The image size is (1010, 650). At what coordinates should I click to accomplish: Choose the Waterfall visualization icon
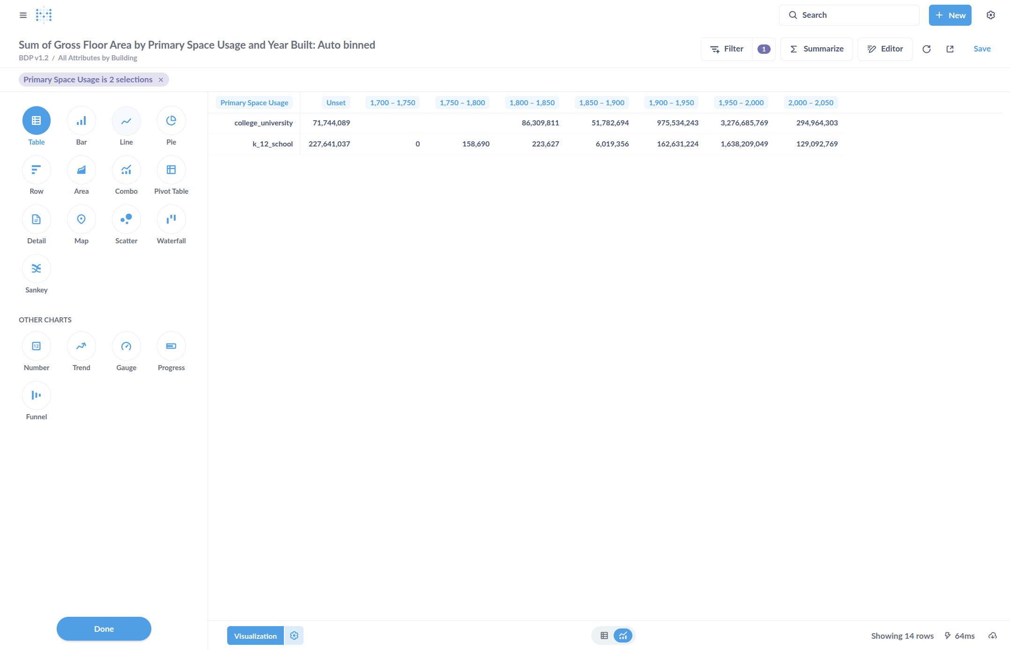point(171,219)
